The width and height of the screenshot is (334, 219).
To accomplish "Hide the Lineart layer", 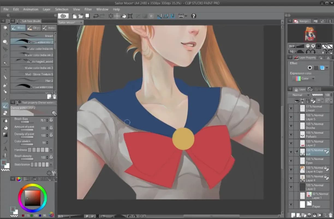I will [x=291, y=108].
